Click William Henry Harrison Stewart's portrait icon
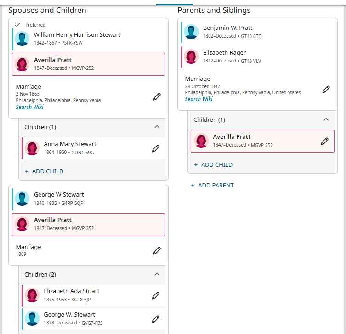Image resolution: width=346 pixels, height=334 pixels. pos(22,39)
